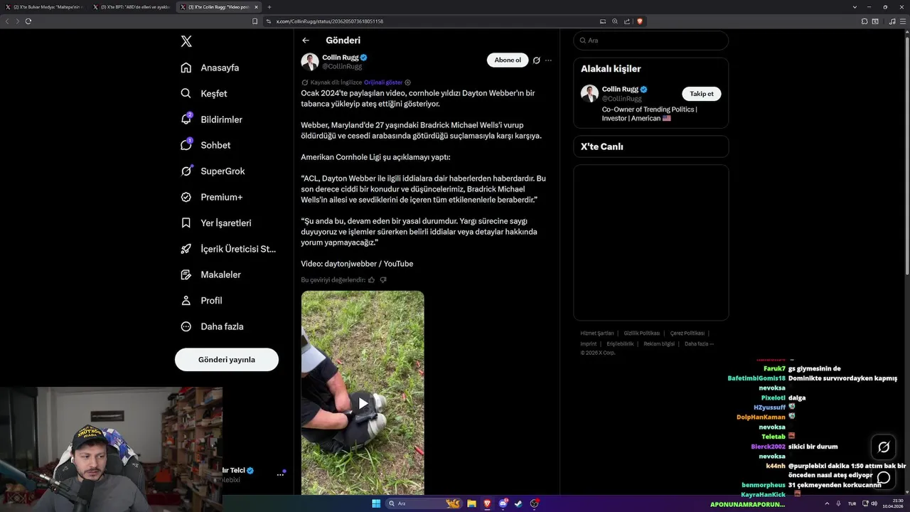Open Bildirimler notifications
Image resolution: width=910 pixels, height=512 pixels.
point(211,119)
